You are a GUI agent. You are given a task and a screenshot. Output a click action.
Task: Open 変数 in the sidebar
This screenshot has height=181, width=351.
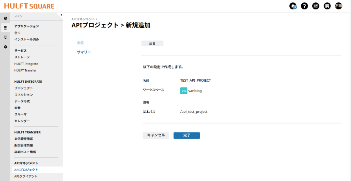coord(17,108)
